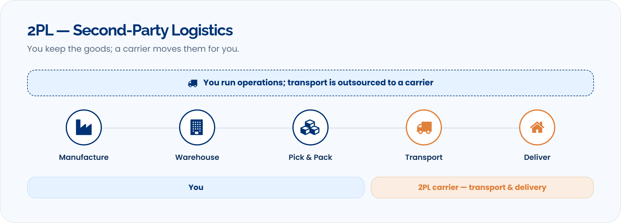The width and height of the screenshot is (621, 223).
Task: Select the Transport label text
Action: (x=424, y=157)
